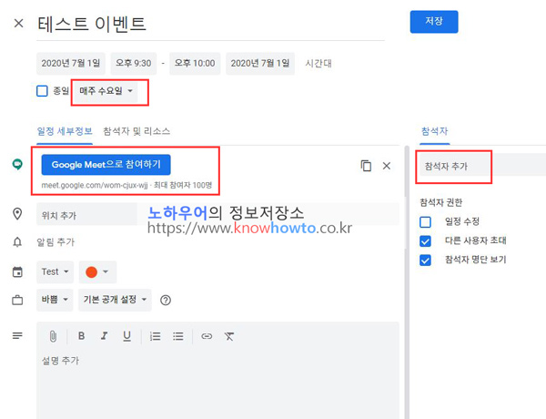Expand the 매주 수요일 recurrence dropdown

(106, 91)
